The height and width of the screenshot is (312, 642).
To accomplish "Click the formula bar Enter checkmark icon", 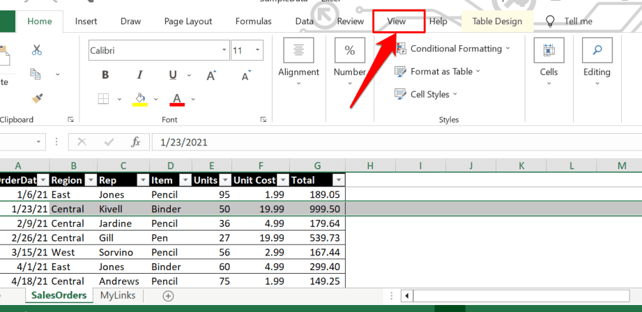I will pyautogui.click(x=109, y=142).
